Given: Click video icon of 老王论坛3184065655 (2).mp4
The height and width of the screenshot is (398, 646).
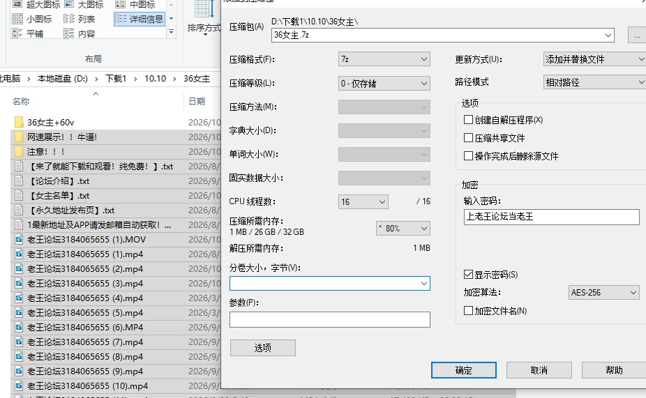Looking at the screenshot, I should [19, 269].
